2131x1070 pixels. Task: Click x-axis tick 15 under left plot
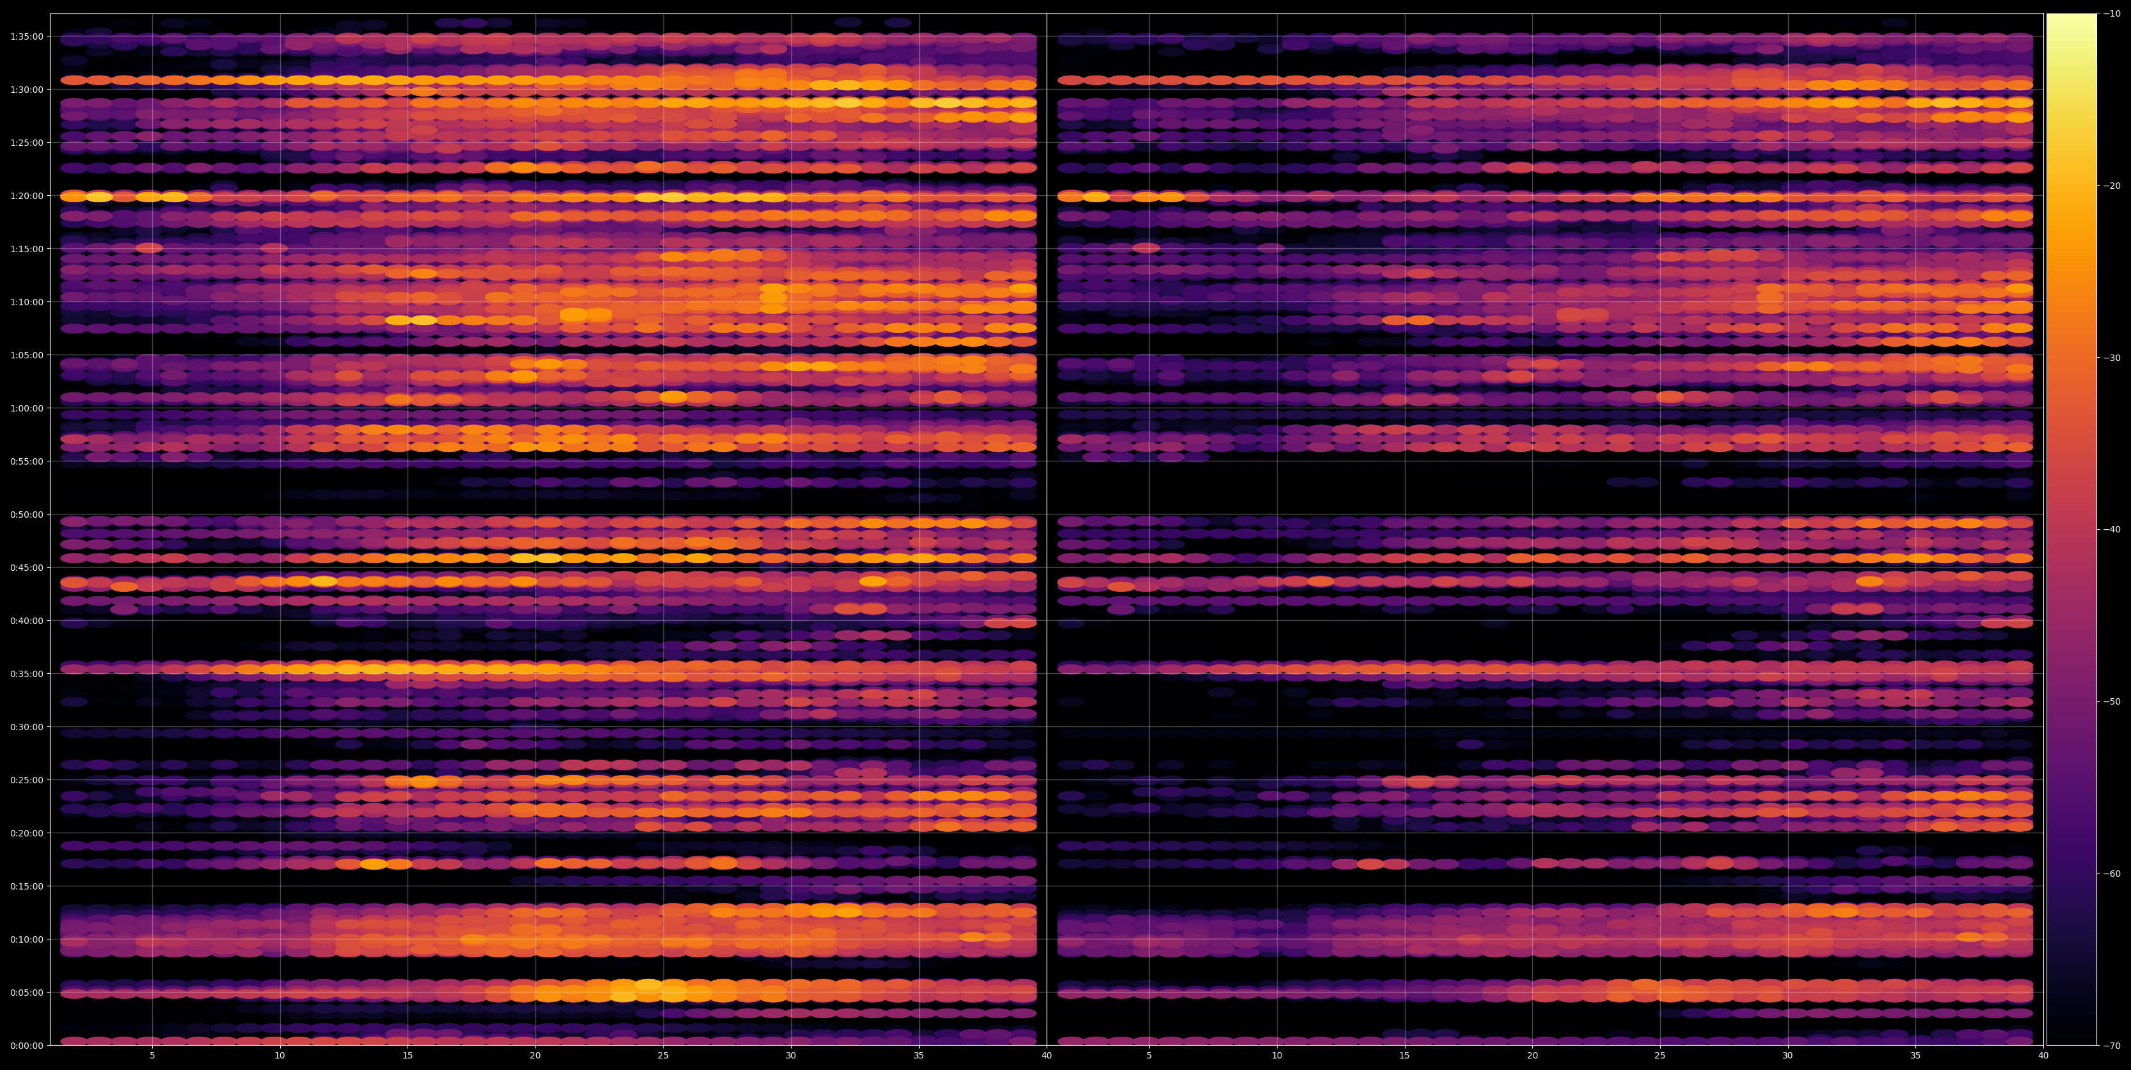coord(408,1055)
